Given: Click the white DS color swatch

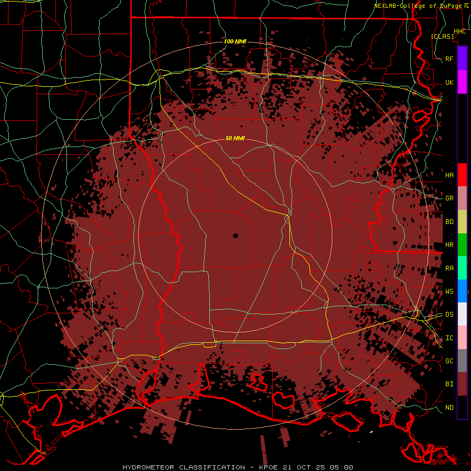Looking at the screenshot, I should (x=462, y=314).
